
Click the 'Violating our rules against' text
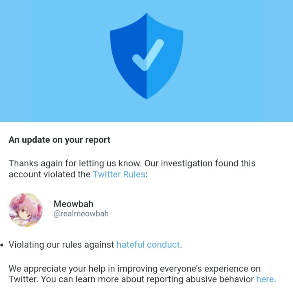pos(61,244)
